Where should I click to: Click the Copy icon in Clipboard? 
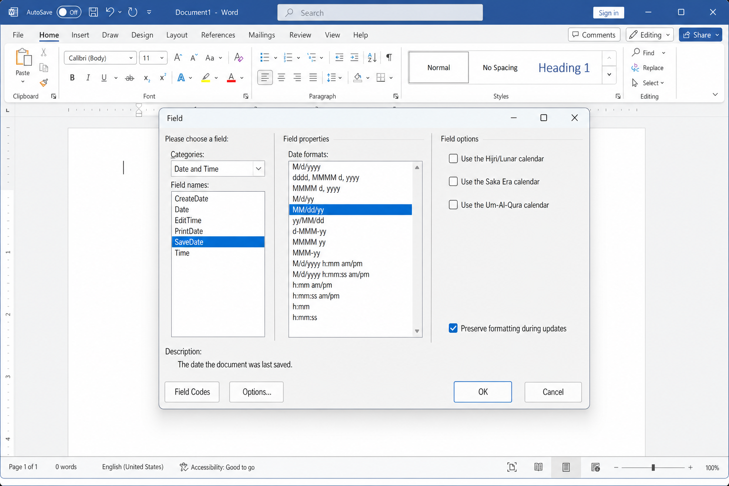point(44,67)
